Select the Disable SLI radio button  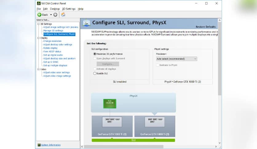pyautogui.click(x=95, y=74)
